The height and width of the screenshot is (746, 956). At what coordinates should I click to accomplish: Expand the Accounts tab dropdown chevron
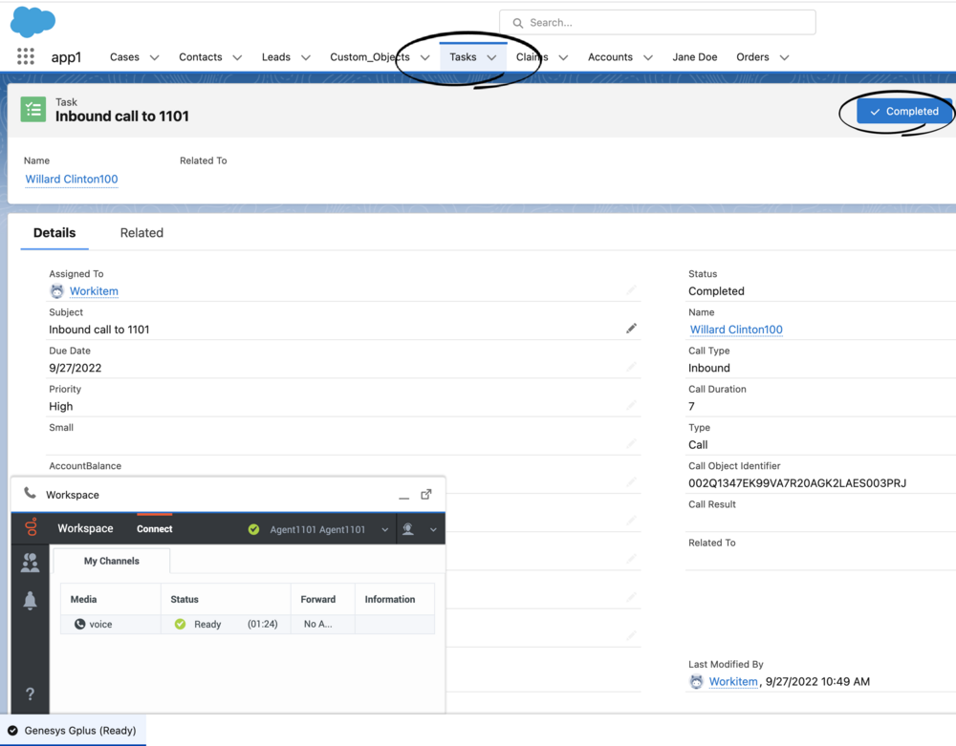(x=648, y=56)
